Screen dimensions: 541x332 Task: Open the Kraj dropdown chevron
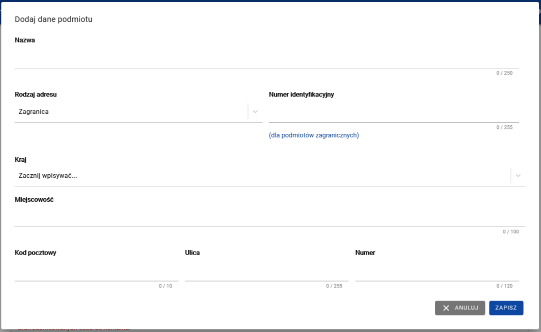pyautogui.click(x=518, y=176)
